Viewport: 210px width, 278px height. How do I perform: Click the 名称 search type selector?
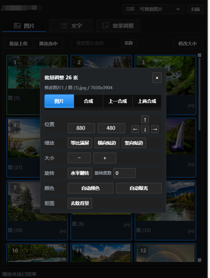(x=129, y=43)
